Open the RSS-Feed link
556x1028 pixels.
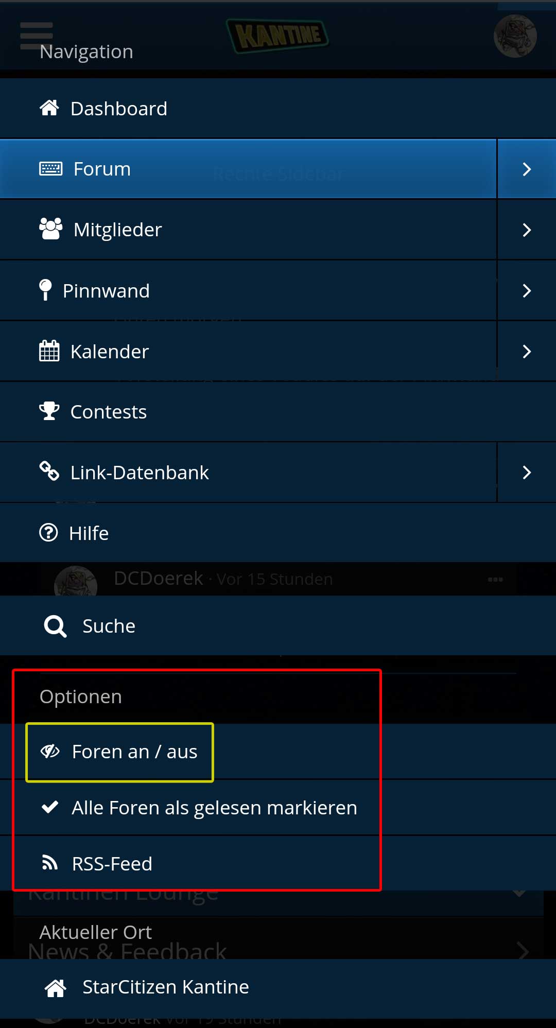point(112,864)
